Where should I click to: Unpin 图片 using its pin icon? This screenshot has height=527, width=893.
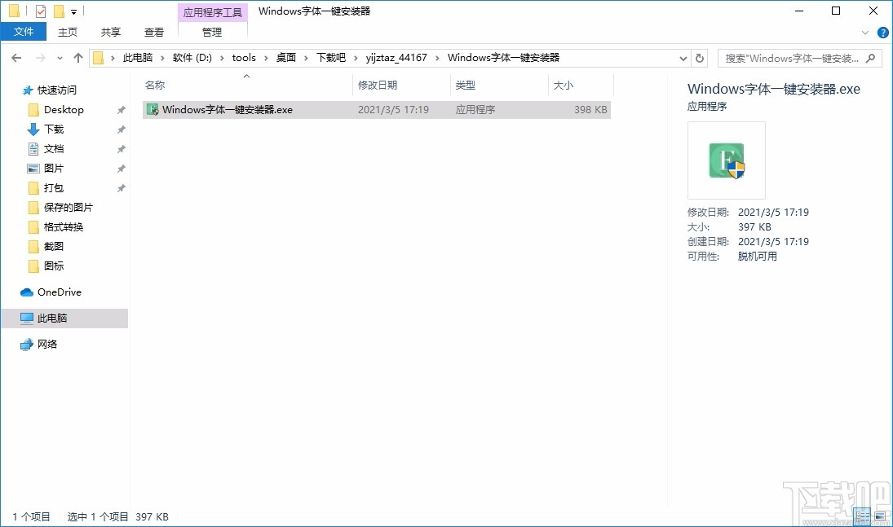click(x=121, y=168)
